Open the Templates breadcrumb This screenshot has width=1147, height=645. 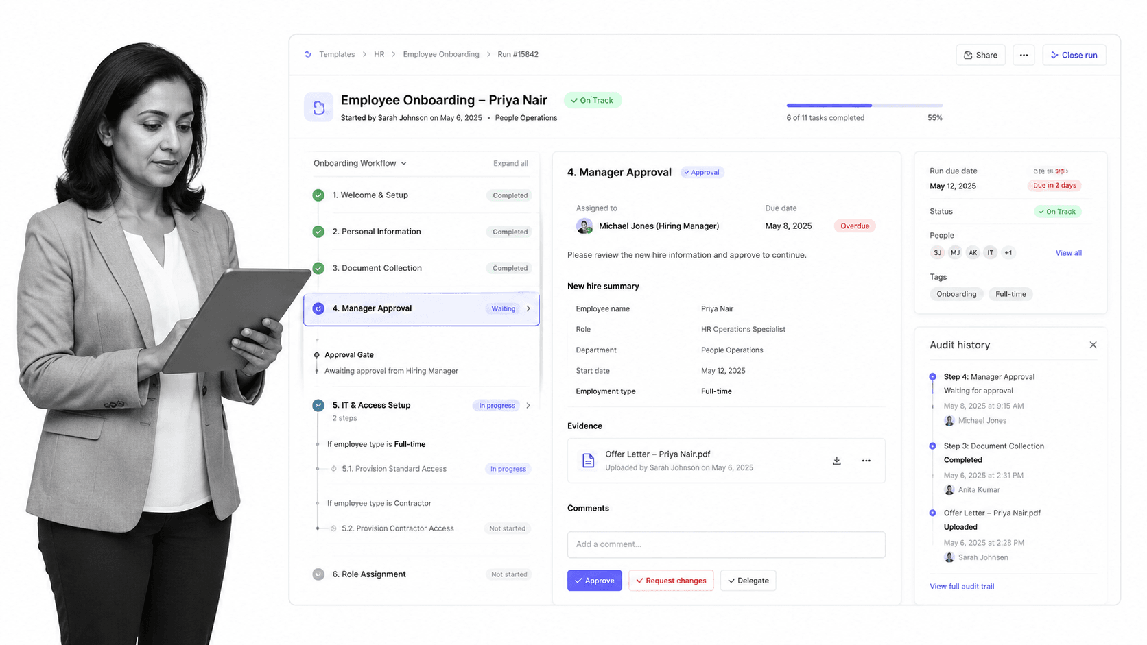(x=337, y=54)
